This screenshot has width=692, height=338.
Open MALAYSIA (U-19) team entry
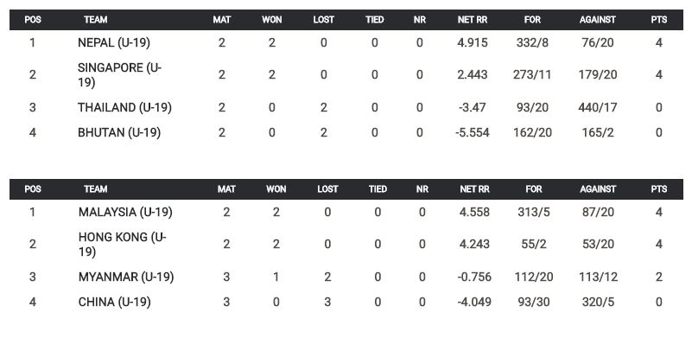pyautogui.click(x=125, y=212)
